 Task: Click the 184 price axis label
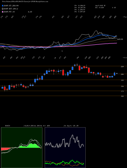coord(122,86)
